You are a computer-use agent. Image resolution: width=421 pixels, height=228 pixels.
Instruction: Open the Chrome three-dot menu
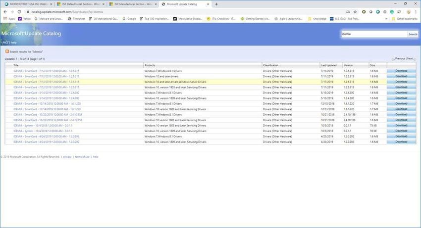coord(416,12)
